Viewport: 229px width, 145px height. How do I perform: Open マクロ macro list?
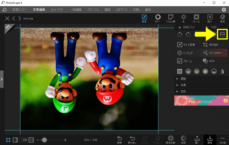coord(211,27)
